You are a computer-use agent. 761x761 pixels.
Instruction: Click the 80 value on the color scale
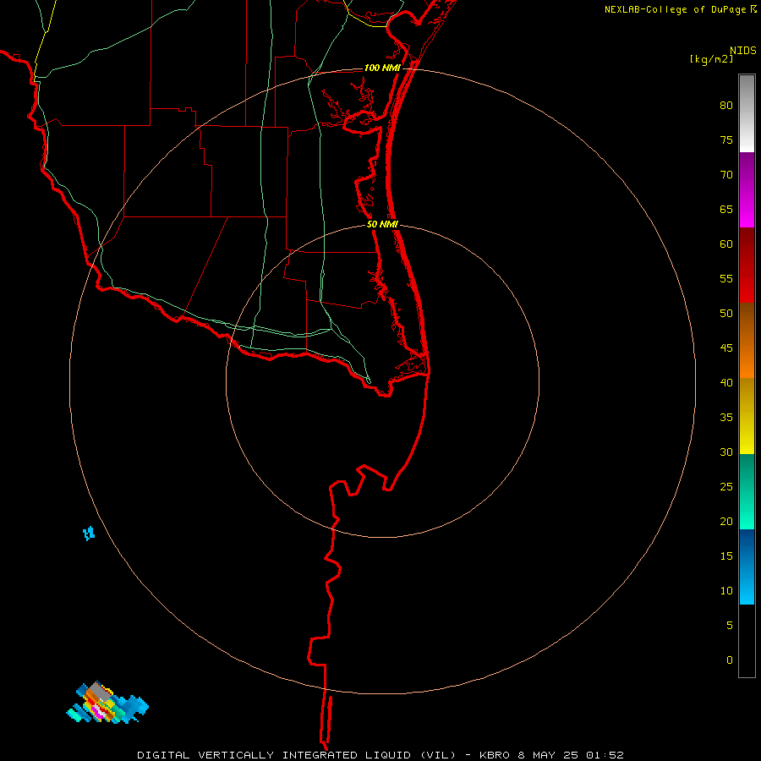point(726,106)
